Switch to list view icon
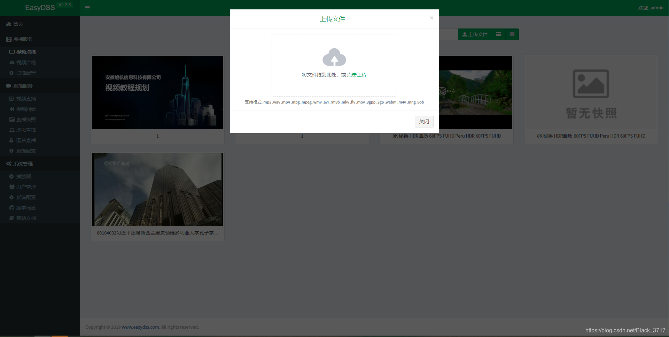The image size is (669, 337). 499,34
